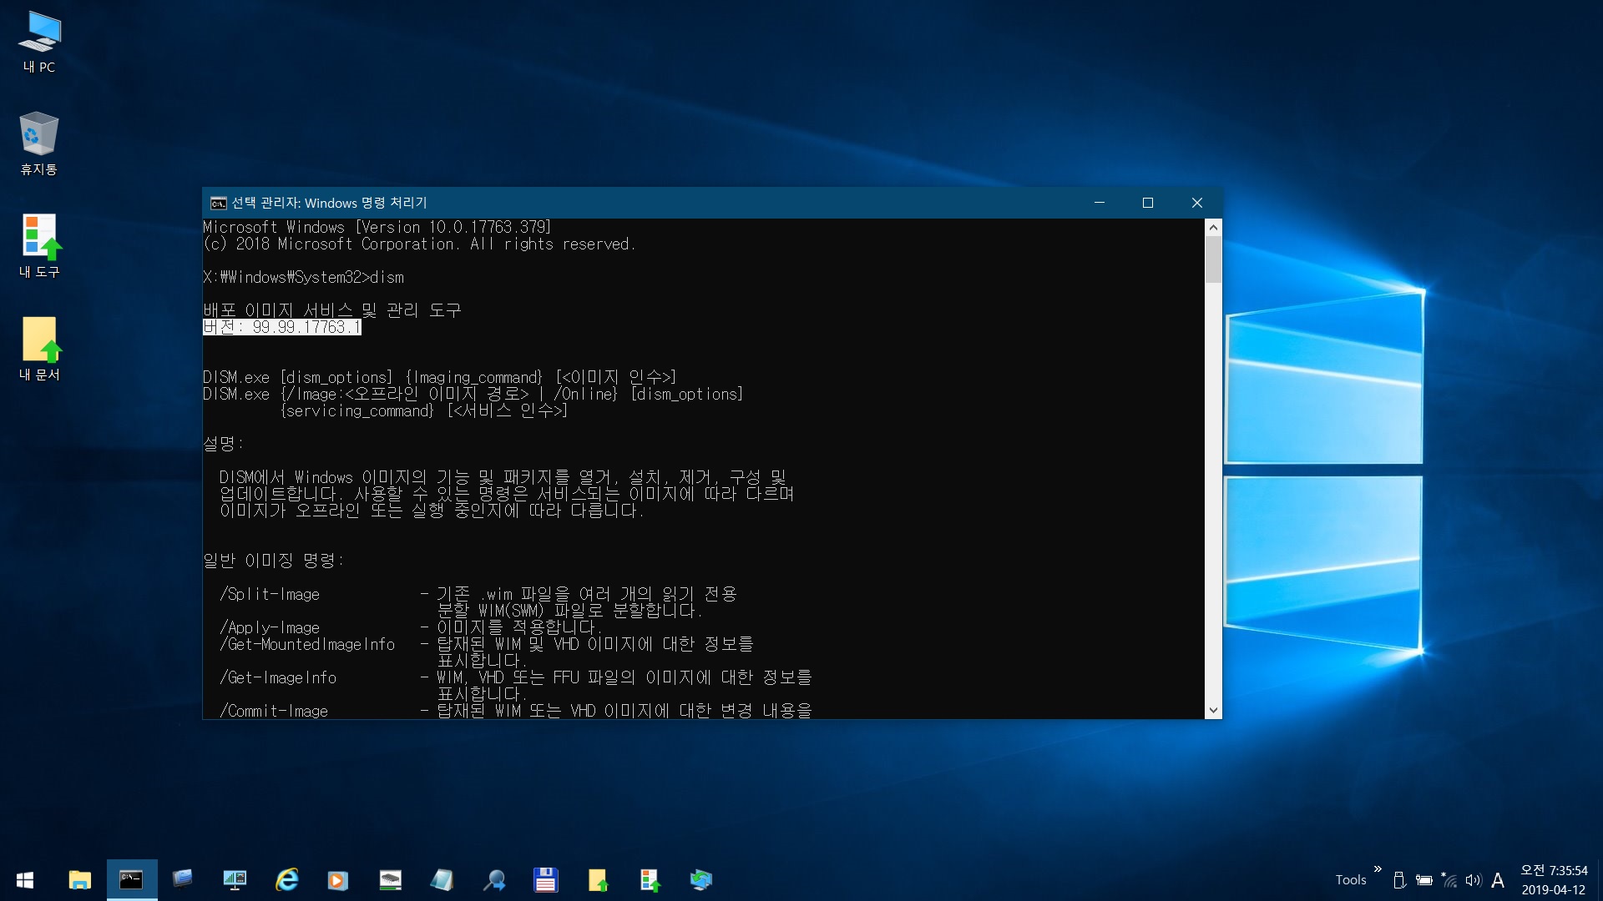The image size is (1603, 901).
Task: Open the 휴지통 recycle bin icon
Action: click(39, 143)
